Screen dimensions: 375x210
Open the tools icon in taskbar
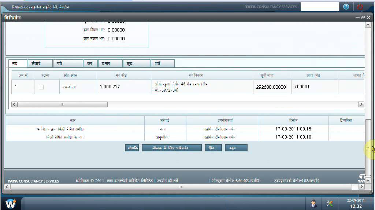(330, 203)
